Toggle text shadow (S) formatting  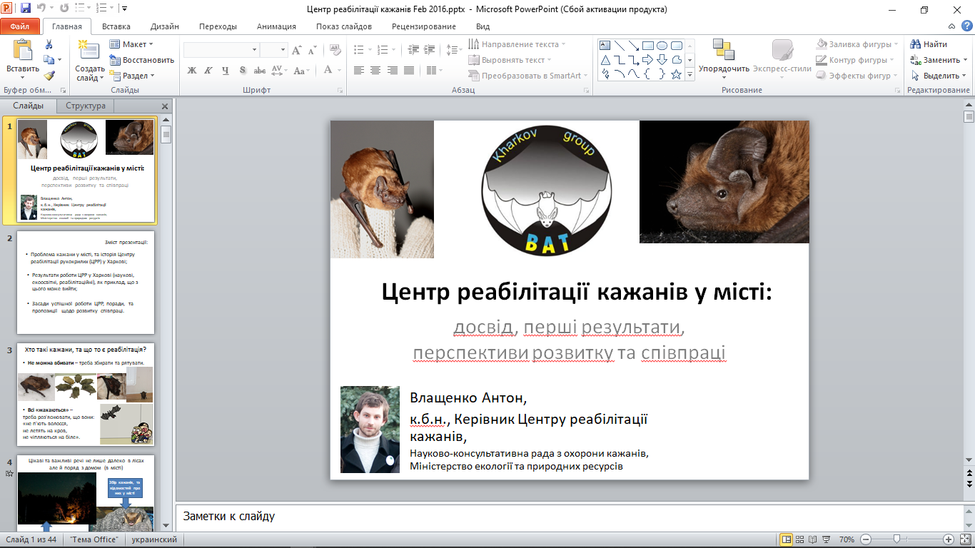click(x=243, y=70)
